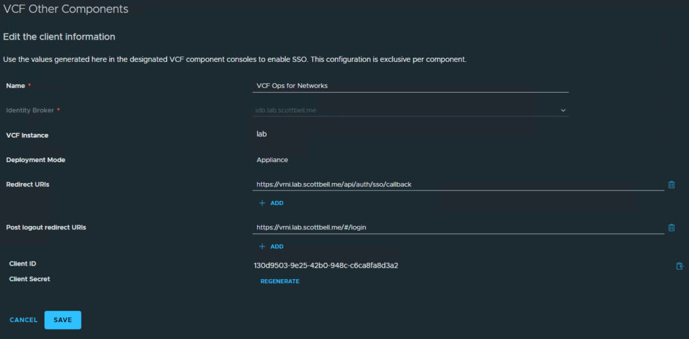Image resolution: width=689 pixels, height=339 pixels.
Task: Expand the Identity Broker dropdown chevron
Action: point(563,110)
